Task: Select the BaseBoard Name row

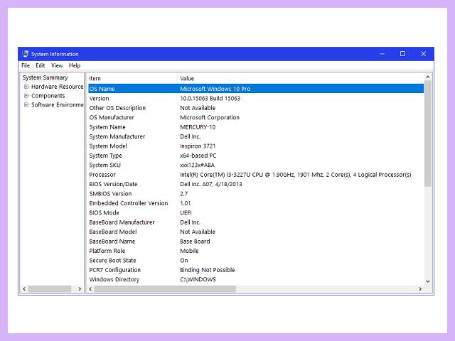Action: tap(256, 242)
